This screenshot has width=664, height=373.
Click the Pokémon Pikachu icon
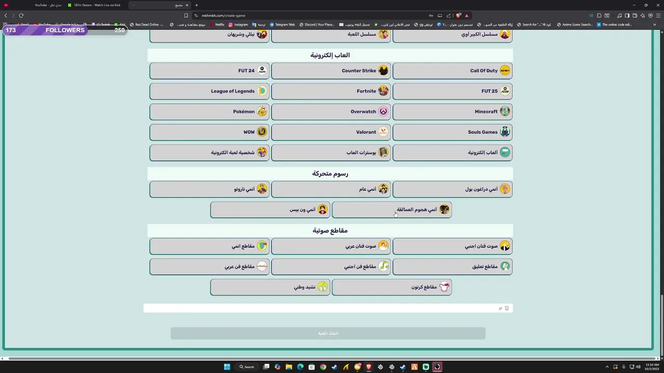[x=262, y=111]
